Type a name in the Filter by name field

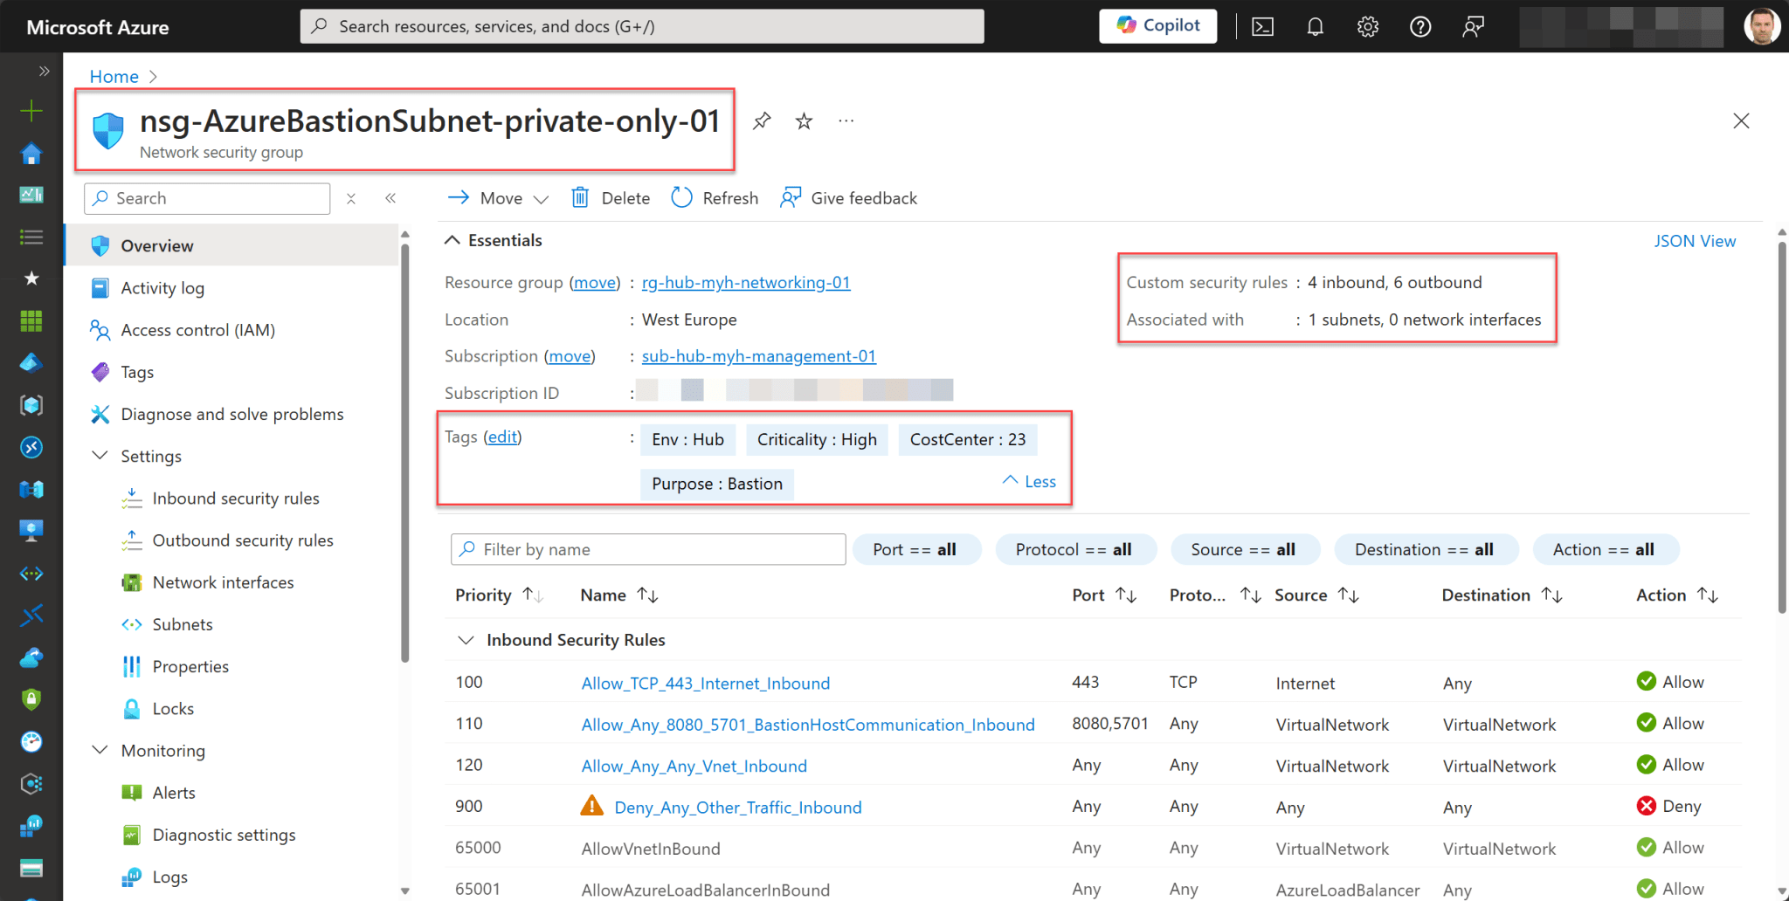point(648,549)
